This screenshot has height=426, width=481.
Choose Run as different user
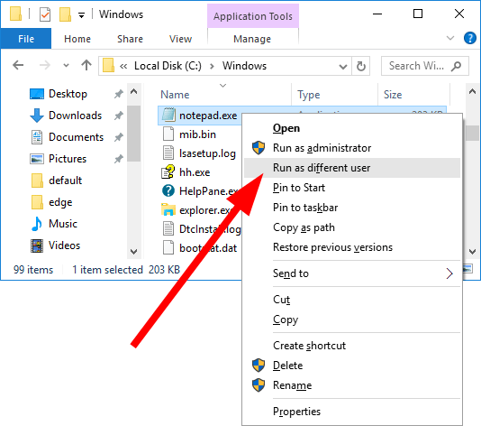tap(352, 168)
